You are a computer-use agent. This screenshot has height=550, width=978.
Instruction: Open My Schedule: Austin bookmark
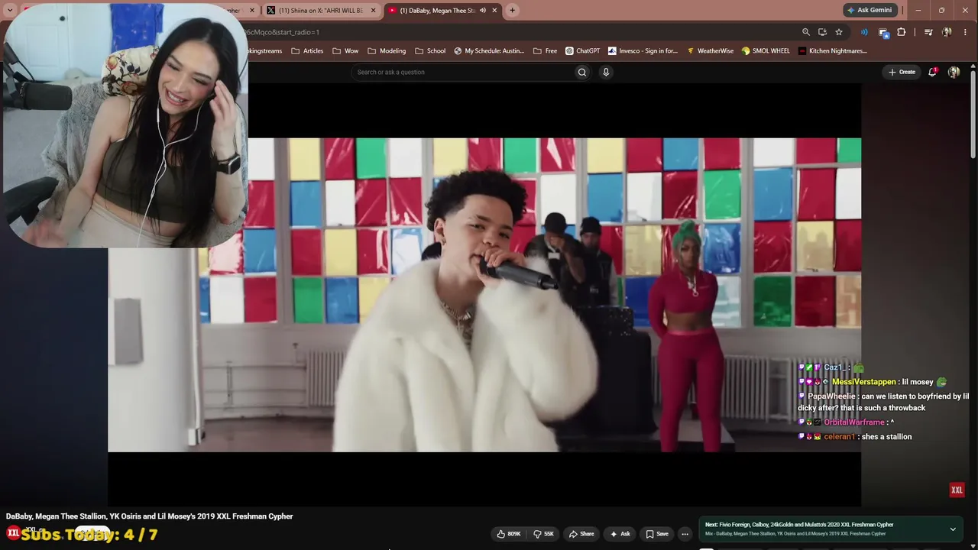[489, 51]
